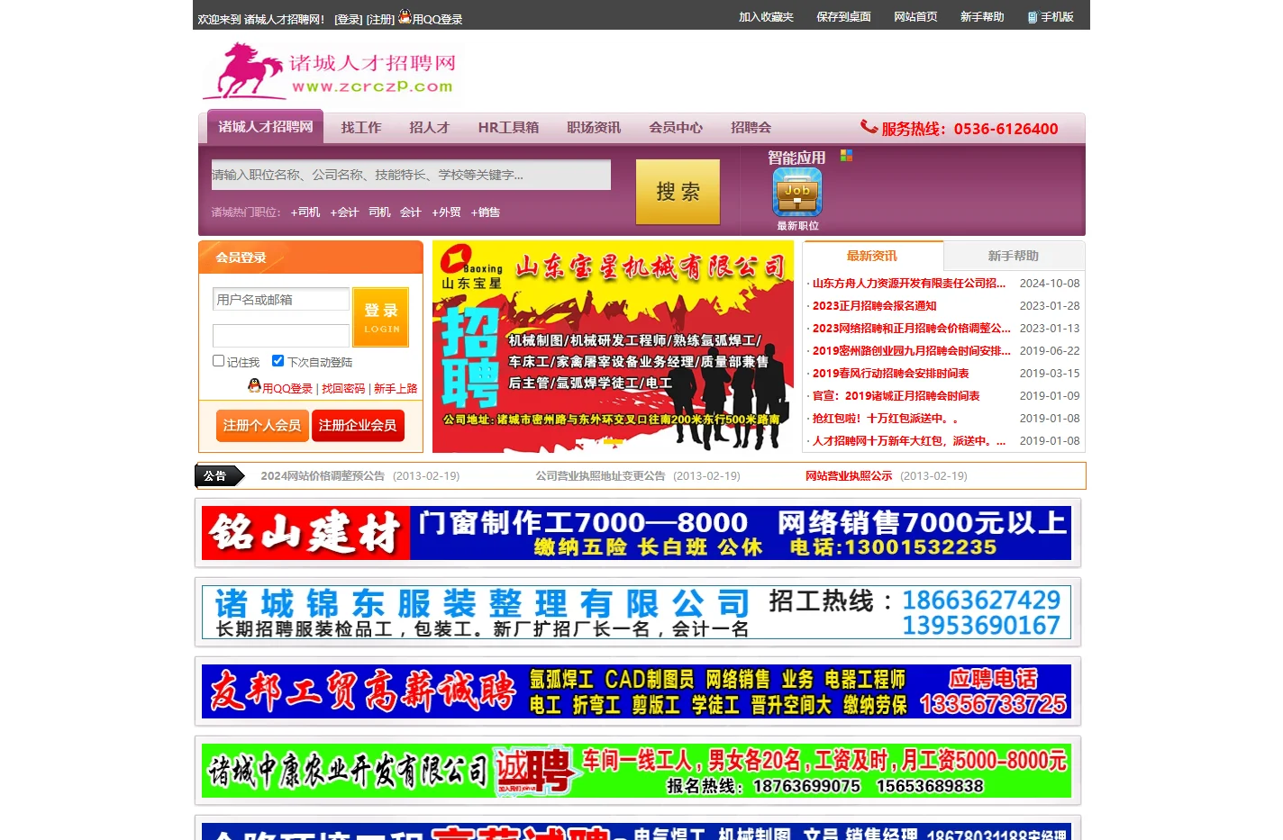The width and height of the screenshot is (1283, 840).
Task: Switch to the 最新资讯 tab
Action: click(872, 256)
